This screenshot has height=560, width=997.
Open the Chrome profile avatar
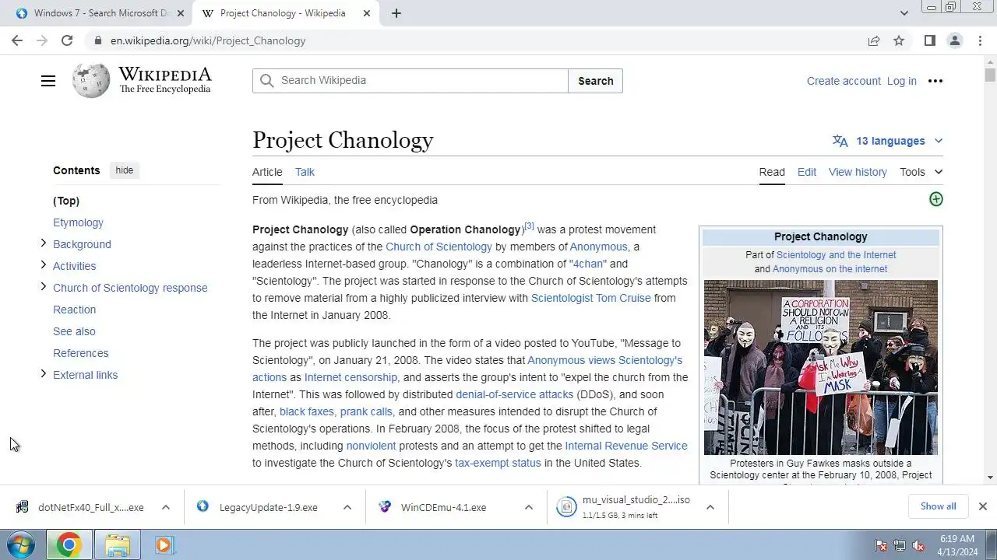tap(955, 40)
